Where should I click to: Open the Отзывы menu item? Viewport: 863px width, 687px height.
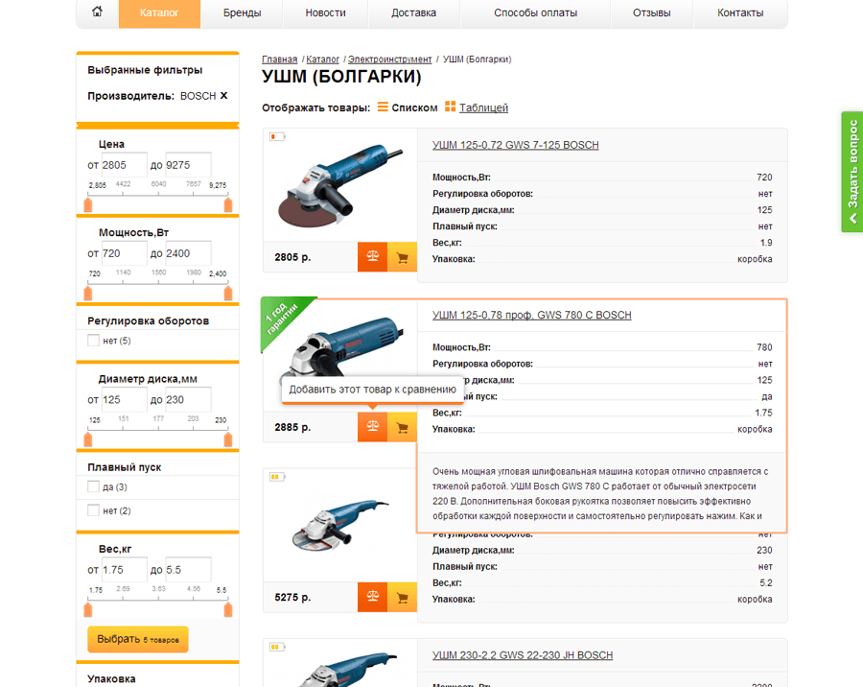click(652, 12)
